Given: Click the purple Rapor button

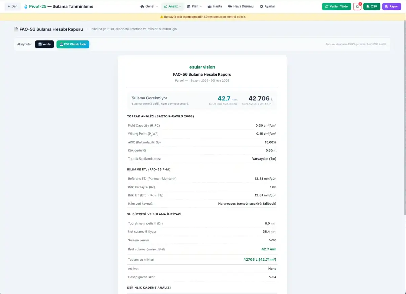Looking at the screenshot, I should coord(391,6).
